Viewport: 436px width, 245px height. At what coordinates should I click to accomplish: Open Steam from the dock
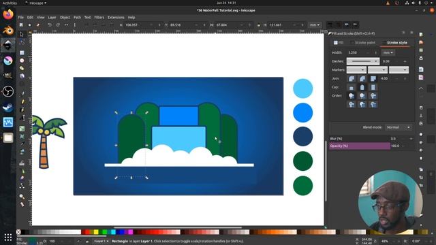(8, 107)
